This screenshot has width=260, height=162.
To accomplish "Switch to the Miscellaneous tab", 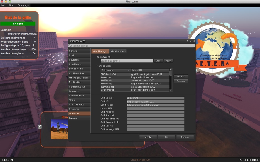I will [x=118, y=51].
